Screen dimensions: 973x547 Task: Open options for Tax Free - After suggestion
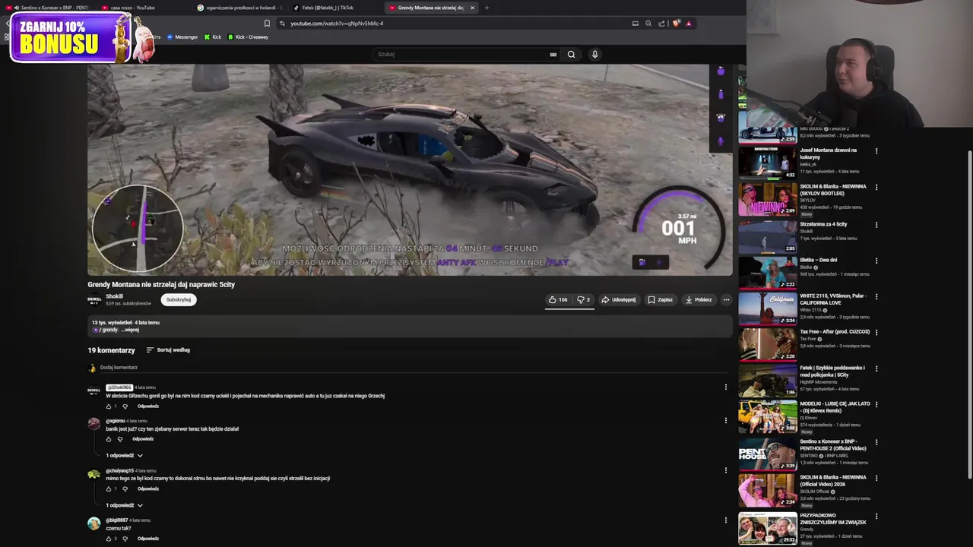tap(876, 333)
